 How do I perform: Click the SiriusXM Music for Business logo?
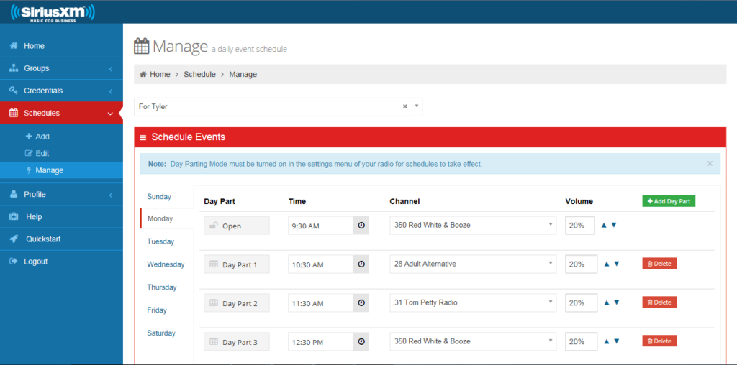click(52, 12)
